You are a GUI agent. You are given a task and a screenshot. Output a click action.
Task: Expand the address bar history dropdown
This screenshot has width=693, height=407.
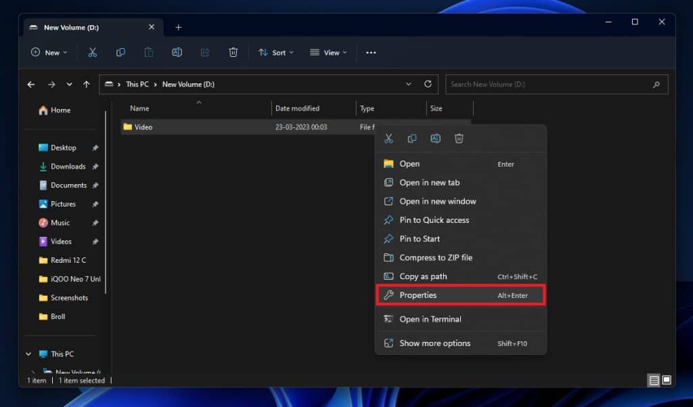click(x=409, y=84)
